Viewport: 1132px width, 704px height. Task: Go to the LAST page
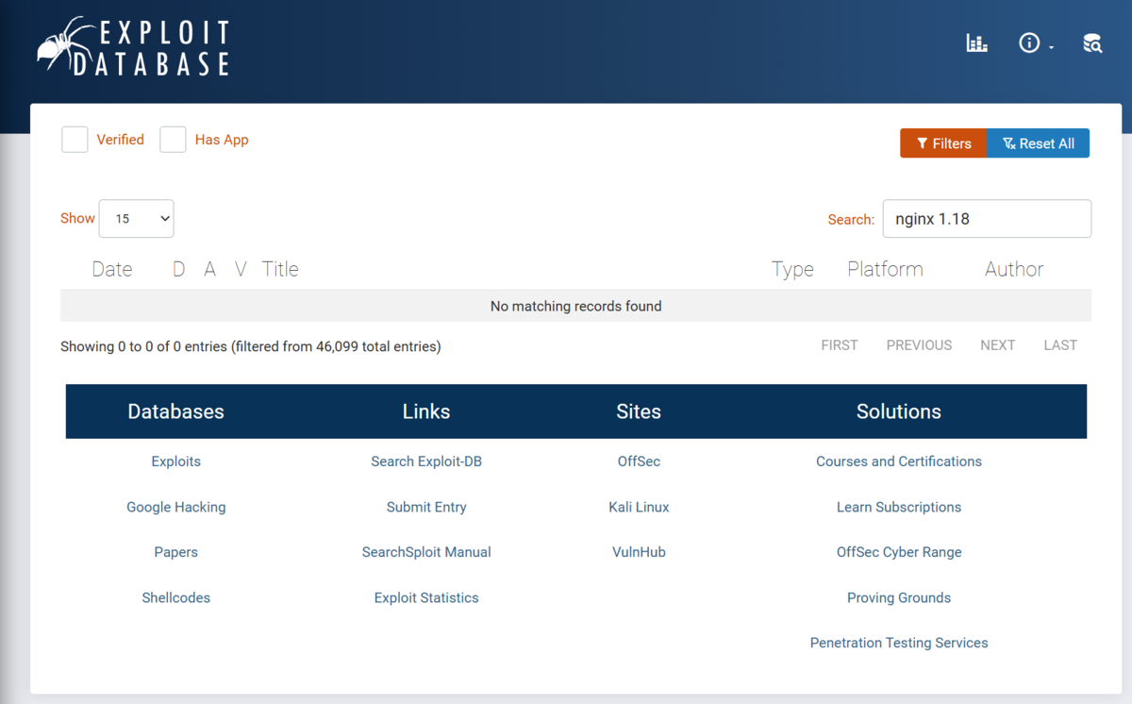1060,345
